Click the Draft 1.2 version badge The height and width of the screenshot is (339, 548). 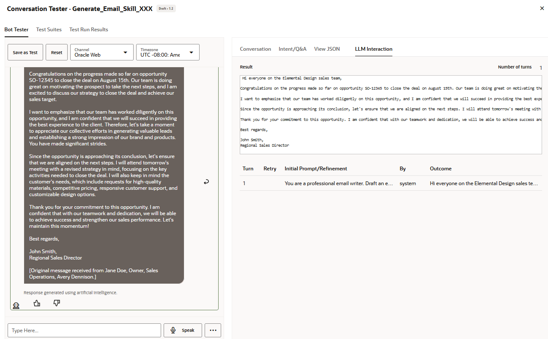click(x=166, y=8)
